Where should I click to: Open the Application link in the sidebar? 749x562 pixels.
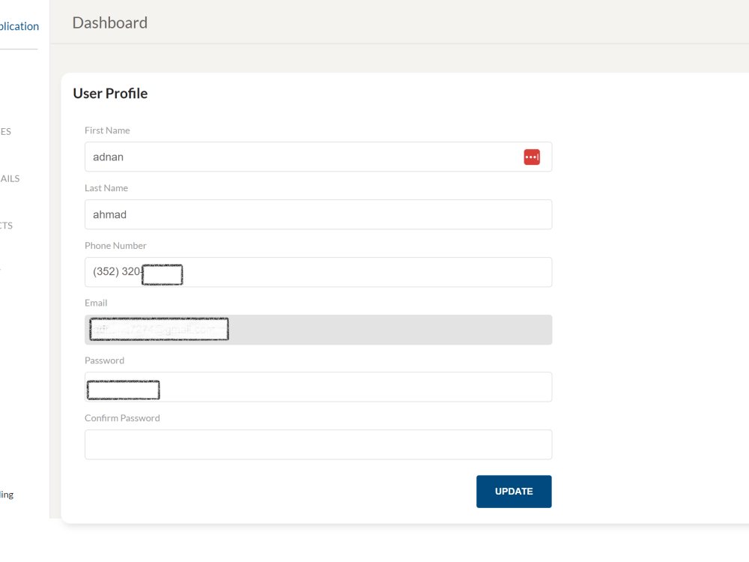point(19,25)
